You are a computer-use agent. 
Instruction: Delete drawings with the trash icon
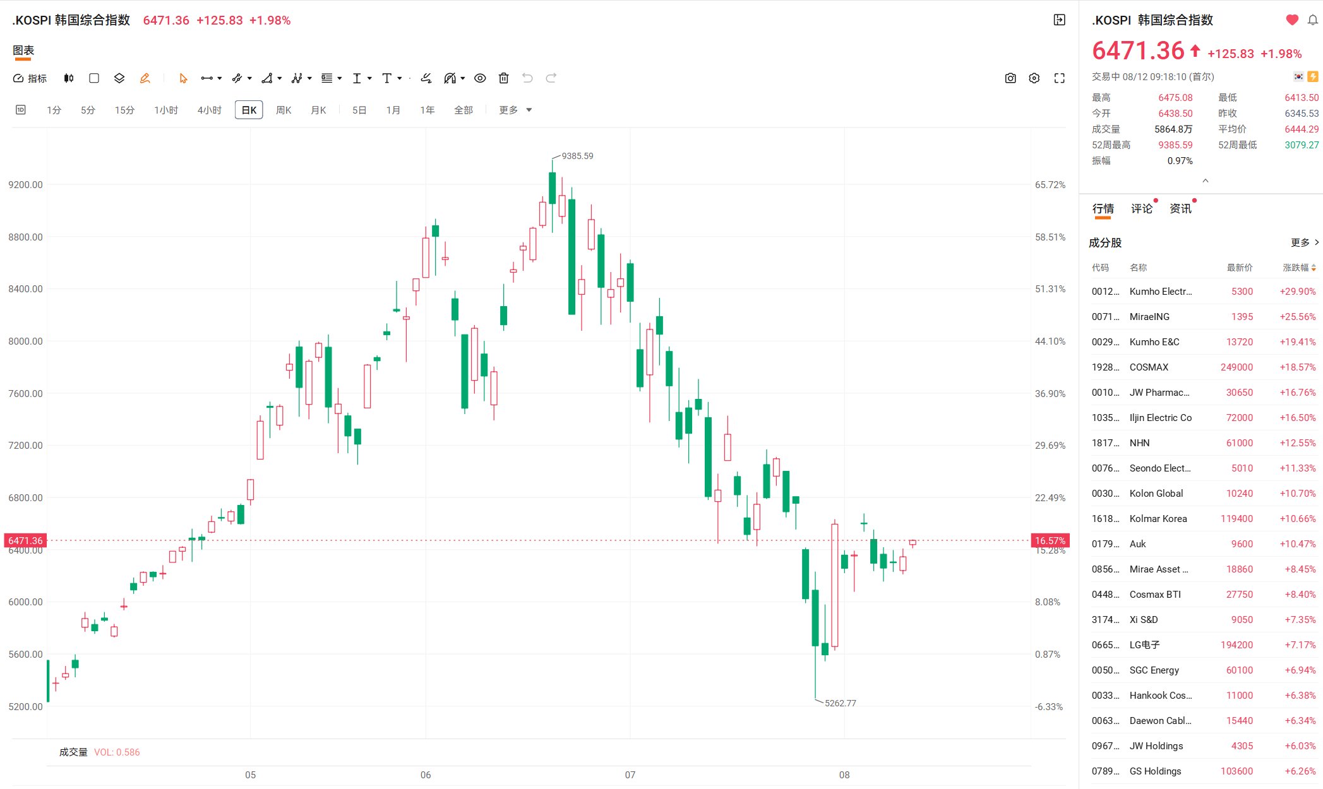503,78
